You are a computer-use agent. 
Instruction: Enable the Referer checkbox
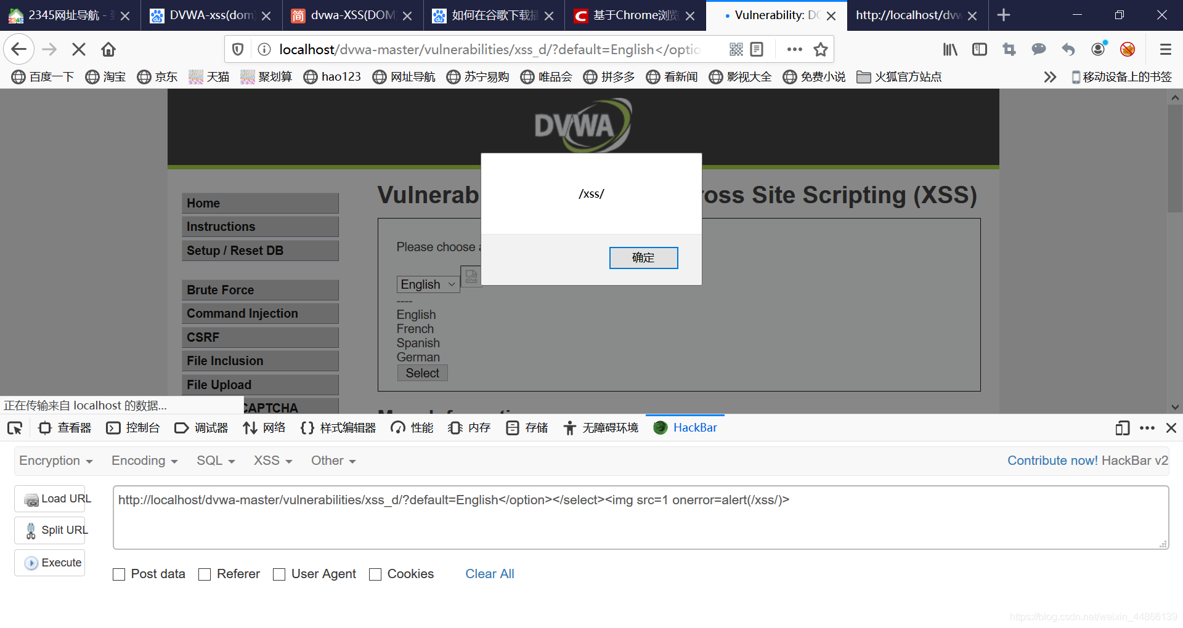(205, 574)
